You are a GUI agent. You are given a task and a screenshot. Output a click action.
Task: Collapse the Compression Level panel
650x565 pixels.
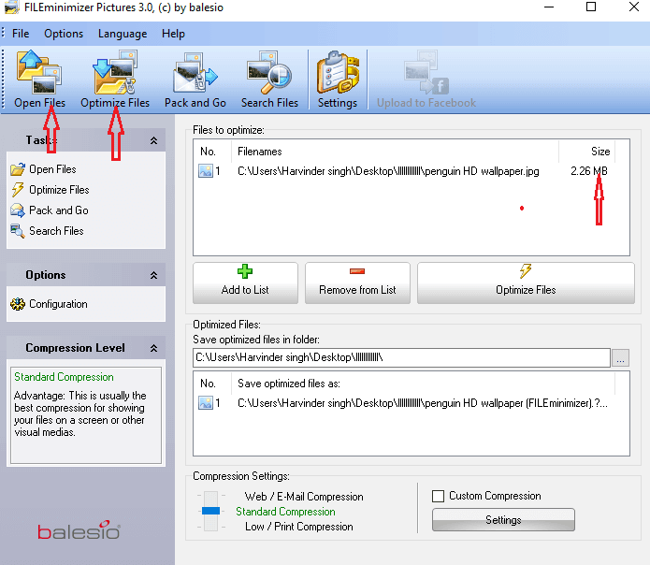153,348
